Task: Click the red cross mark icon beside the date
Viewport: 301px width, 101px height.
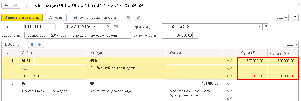Action: 116,26
